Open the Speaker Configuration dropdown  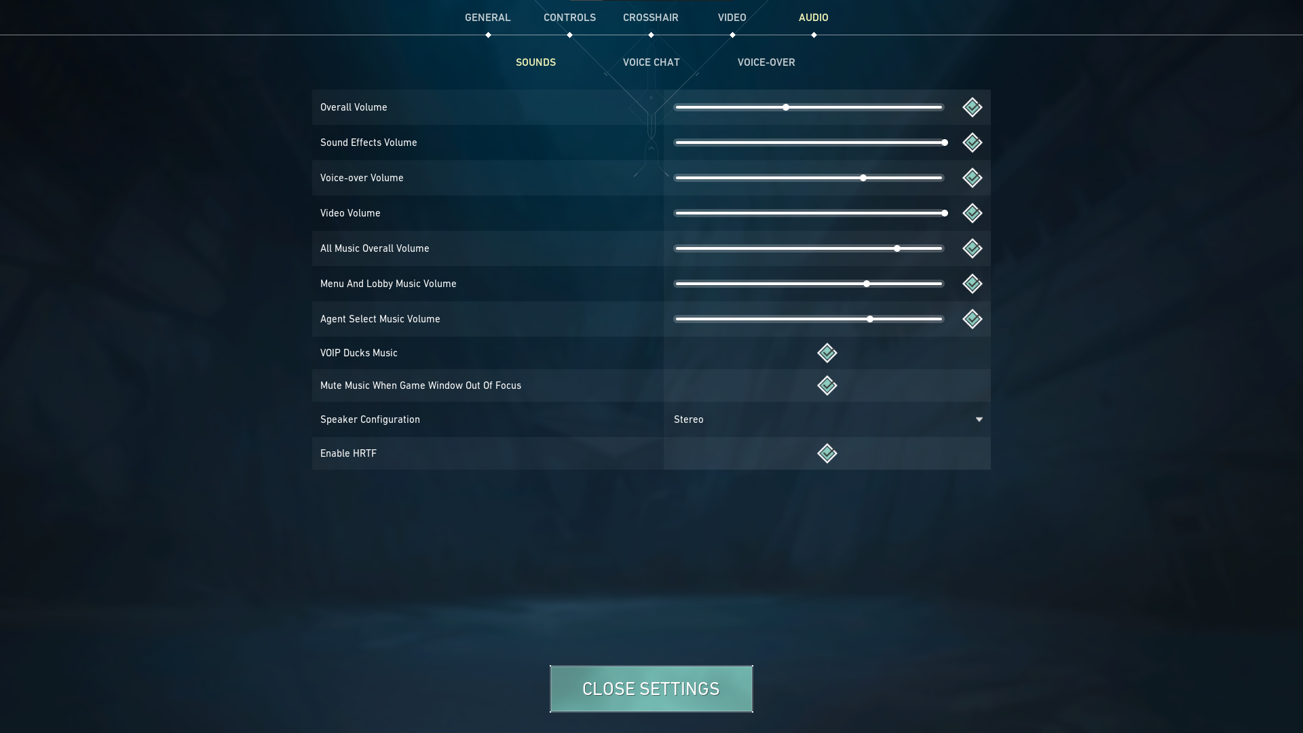pos(978,419)
